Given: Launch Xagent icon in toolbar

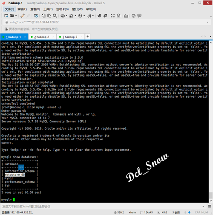Looking at the screenshot, I should [x=105, y=16].
